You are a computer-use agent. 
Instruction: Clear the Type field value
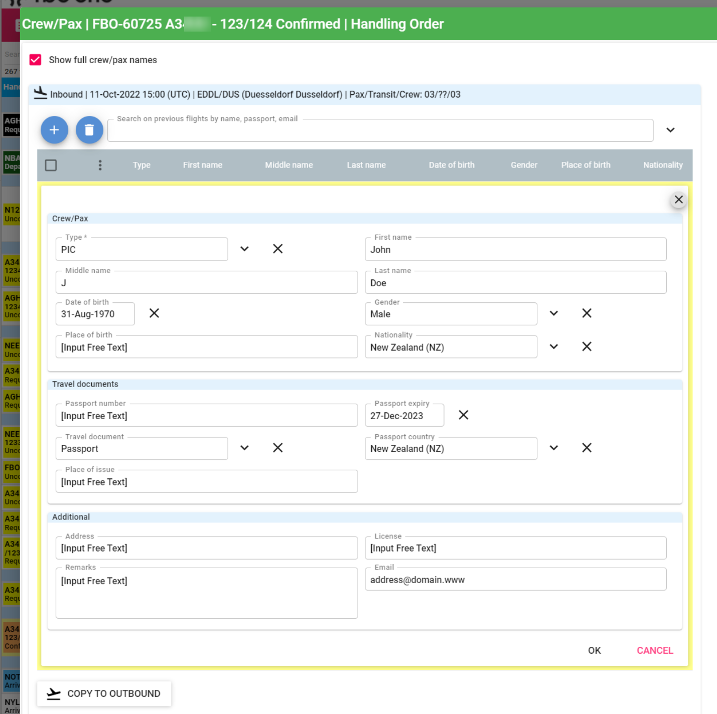click(277, 249)
